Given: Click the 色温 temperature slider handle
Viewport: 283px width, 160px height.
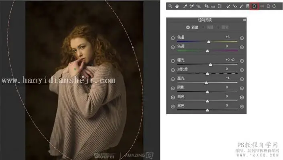Looking at the screenshot, I should [x=209, y=42].
